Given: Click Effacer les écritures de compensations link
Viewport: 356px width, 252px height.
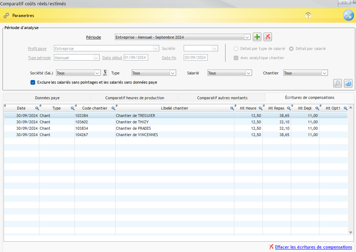Looking at the screenshot, I should [x=313, y=247].
